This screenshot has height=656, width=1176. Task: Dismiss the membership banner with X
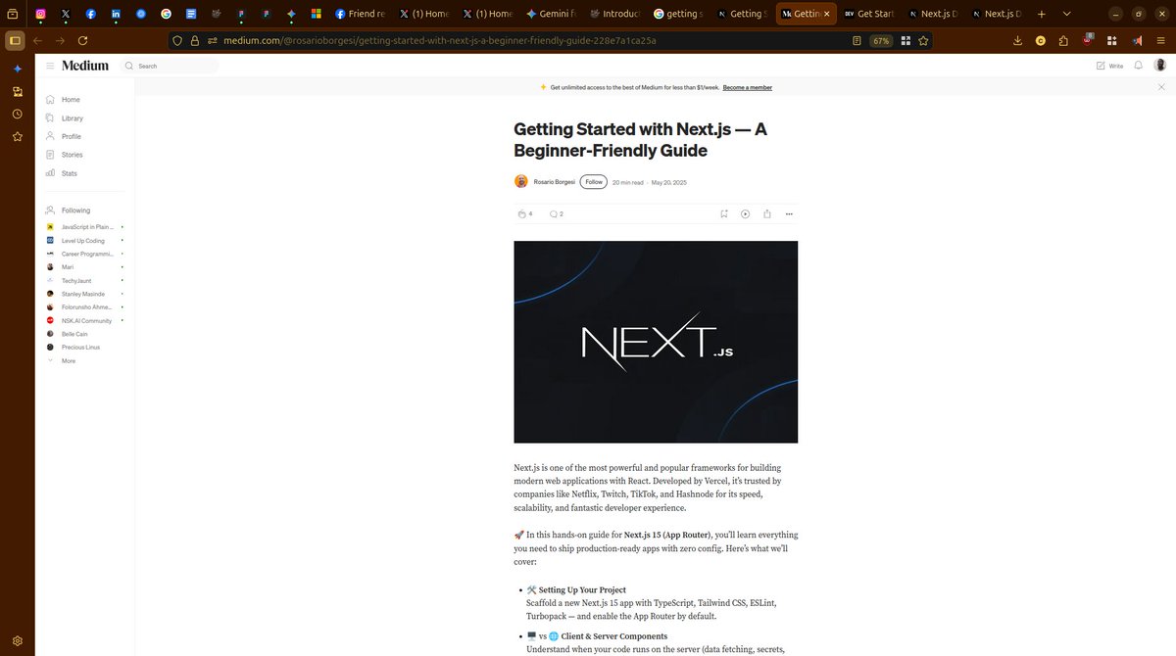(1161, 87)
